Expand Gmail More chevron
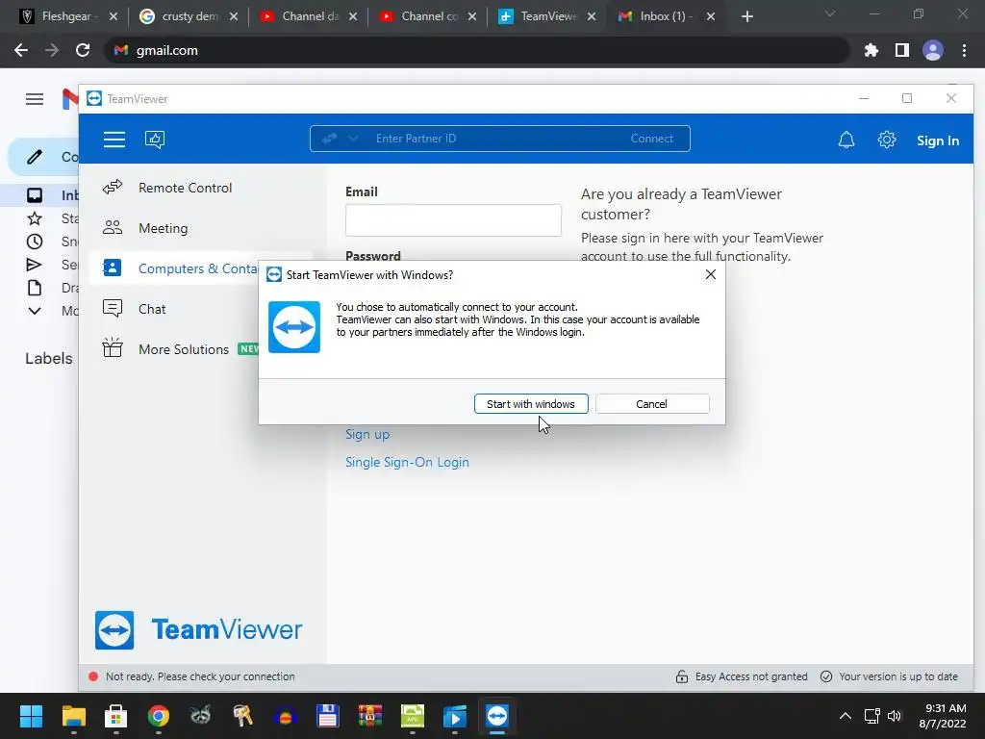This screenshot has height=739, width=985. 35,311
